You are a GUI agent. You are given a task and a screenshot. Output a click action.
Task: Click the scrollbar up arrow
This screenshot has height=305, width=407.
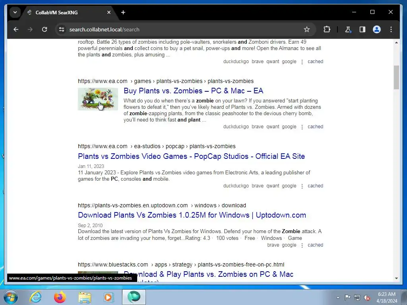[396, 42]
